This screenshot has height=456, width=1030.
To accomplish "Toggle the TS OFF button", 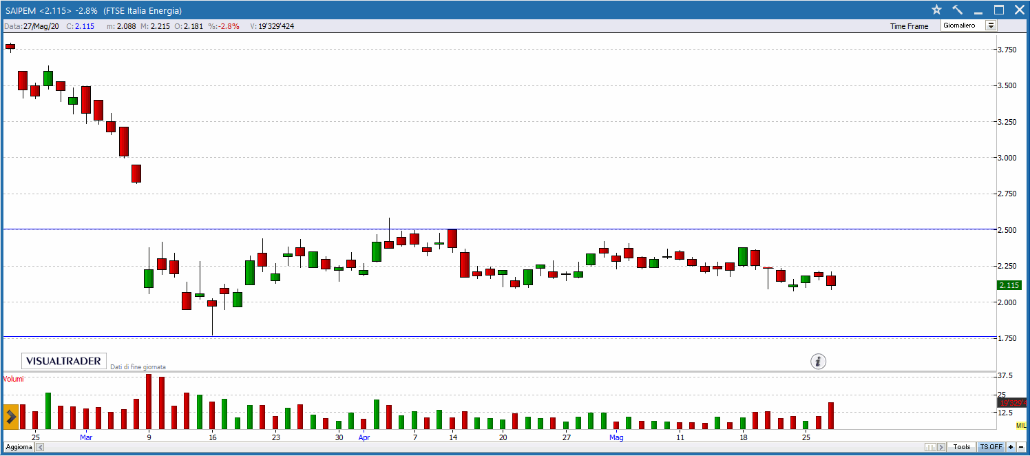I will 991,447.
